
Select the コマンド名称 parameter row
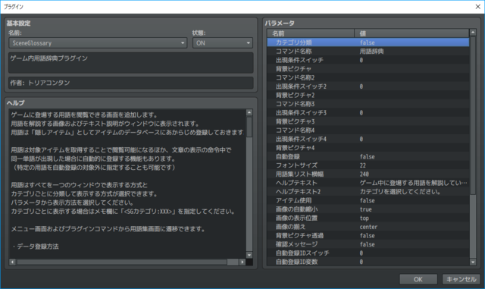coord(368,51)
